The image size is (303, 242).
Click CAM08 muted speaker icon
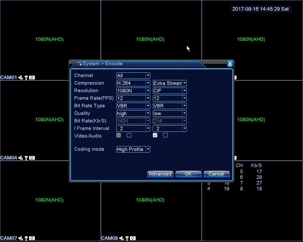coord(122,238)
